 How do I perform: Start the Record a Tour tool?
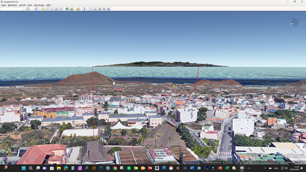[x=61, y=9]
